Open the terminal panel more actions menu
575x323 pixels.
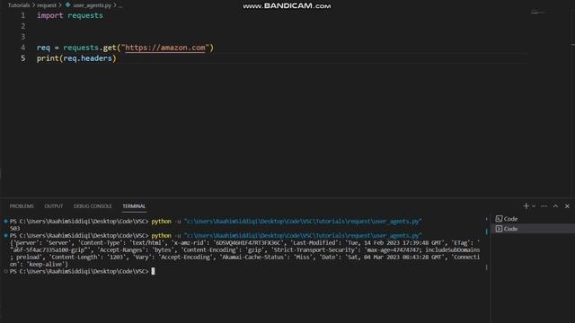click(544, 206)
